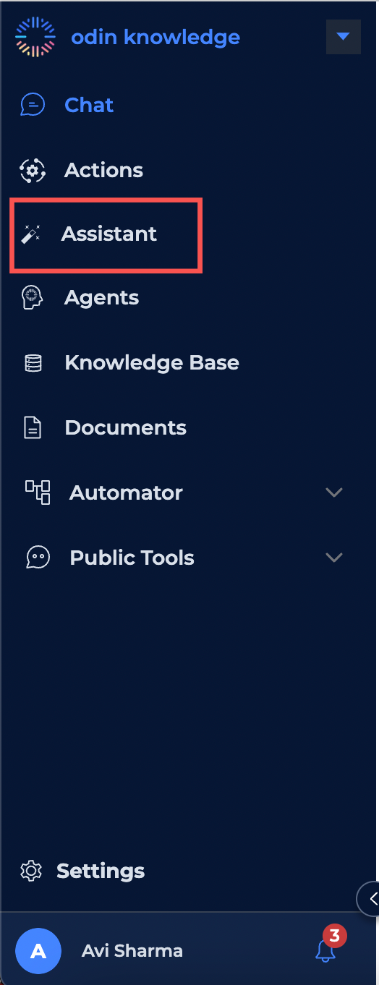
Task: Open the workspace dropdown arrow
Action: (344, 37)
